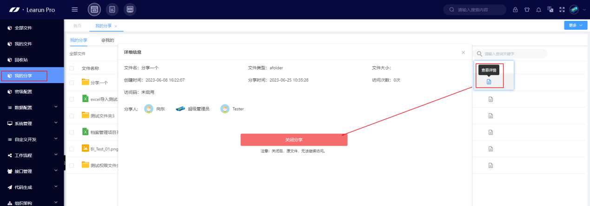The height and width of the screenshot is (206, 590).
Task: Click the lock screen icon
Action: click(x=515, y=10)
